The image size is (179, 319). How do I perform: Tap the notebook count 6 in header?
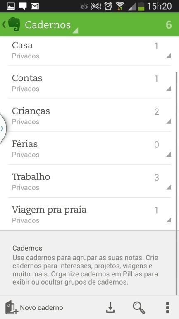169,25
